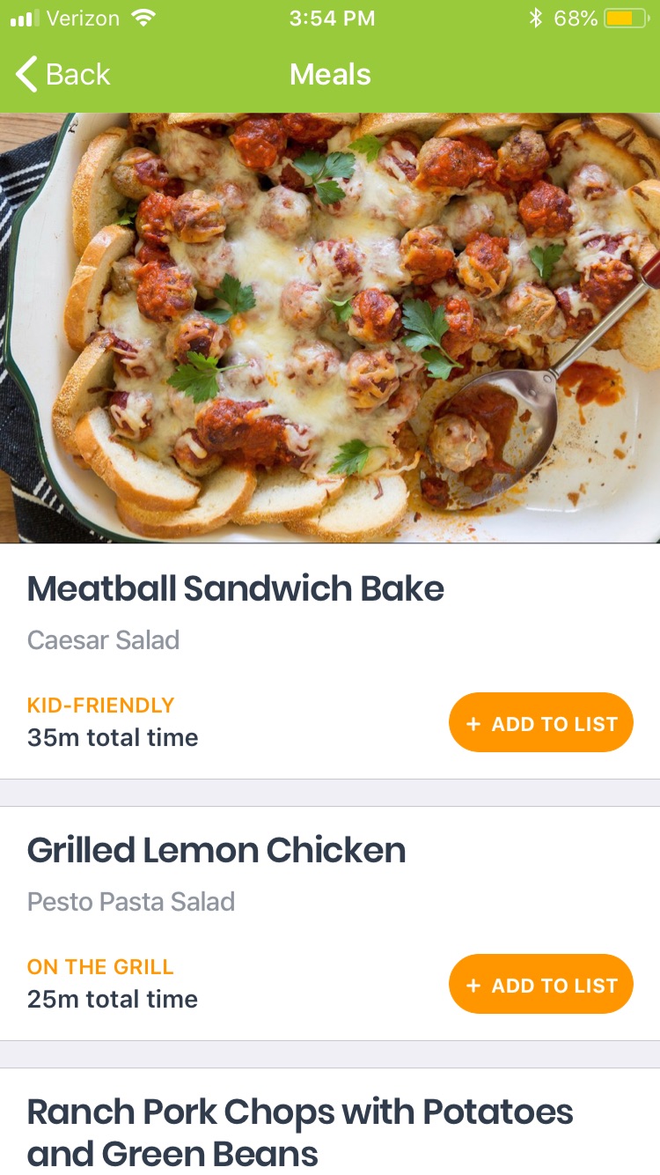Open the Grilled Lemon Chicken recipe title
This screenshot has width=660, height=1175.
(216, 850)
